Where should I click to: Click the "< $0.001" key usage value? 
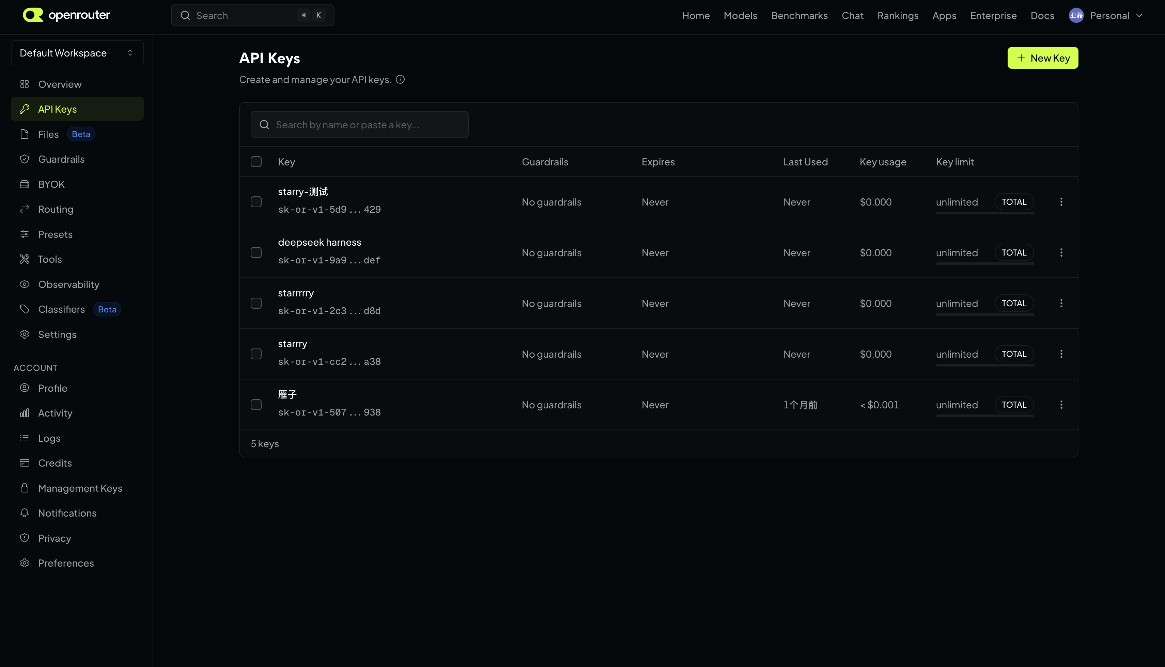(x=879, y=405)
